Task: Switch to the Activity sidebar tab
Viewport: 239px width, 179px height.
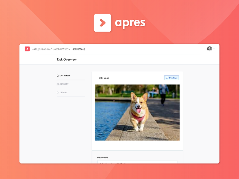Action: click(x=71, y=84)
